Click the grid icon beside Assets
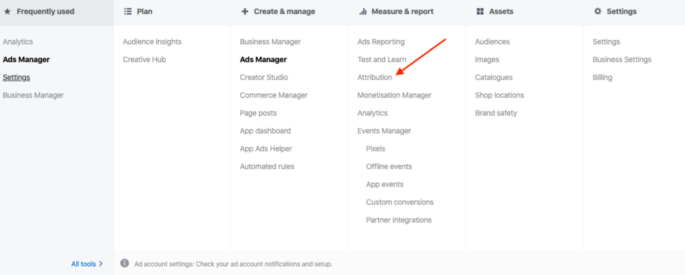Viewport: 685px width, 275px height. click(x=480, y=12)
